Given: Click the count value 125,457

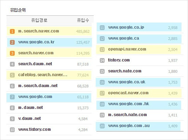Looking at the screenshot, I should pyautogui.click(x=83, y=42).
